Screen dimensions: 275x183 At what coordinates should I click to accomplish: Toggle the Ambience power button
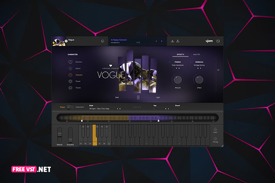191,62
